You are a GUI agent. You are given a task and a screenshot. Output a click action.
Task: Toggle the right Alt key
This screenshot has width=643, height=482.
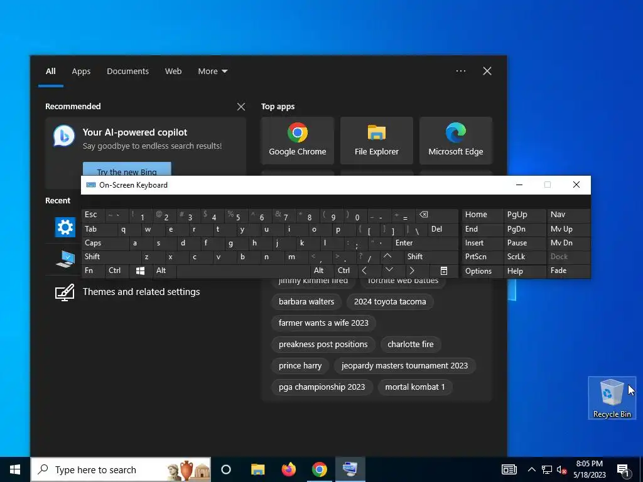322,270
